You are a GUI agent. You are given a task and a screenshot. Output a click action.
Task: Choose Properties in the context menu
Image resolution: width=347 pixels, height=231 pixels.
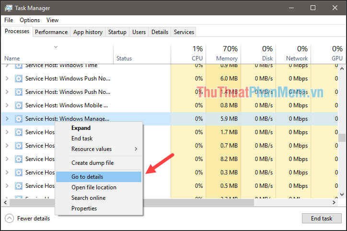tap(99, 208)
